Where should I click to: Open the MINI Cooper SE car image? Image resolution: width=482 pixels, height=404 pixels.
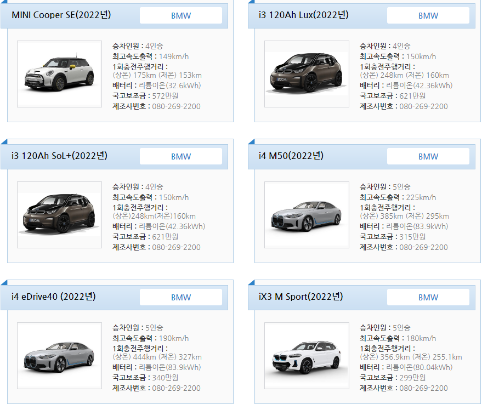(x=59, y=74)
